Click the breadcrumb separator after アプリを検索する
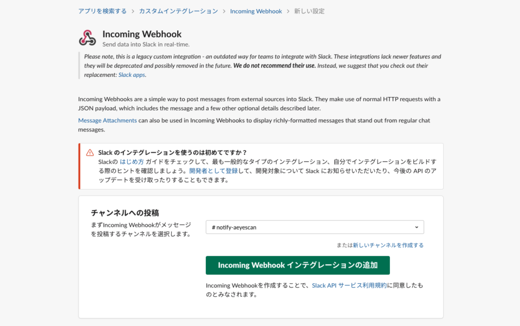The height and width of the screenshot is (326, 520). (x=133, y=11)
